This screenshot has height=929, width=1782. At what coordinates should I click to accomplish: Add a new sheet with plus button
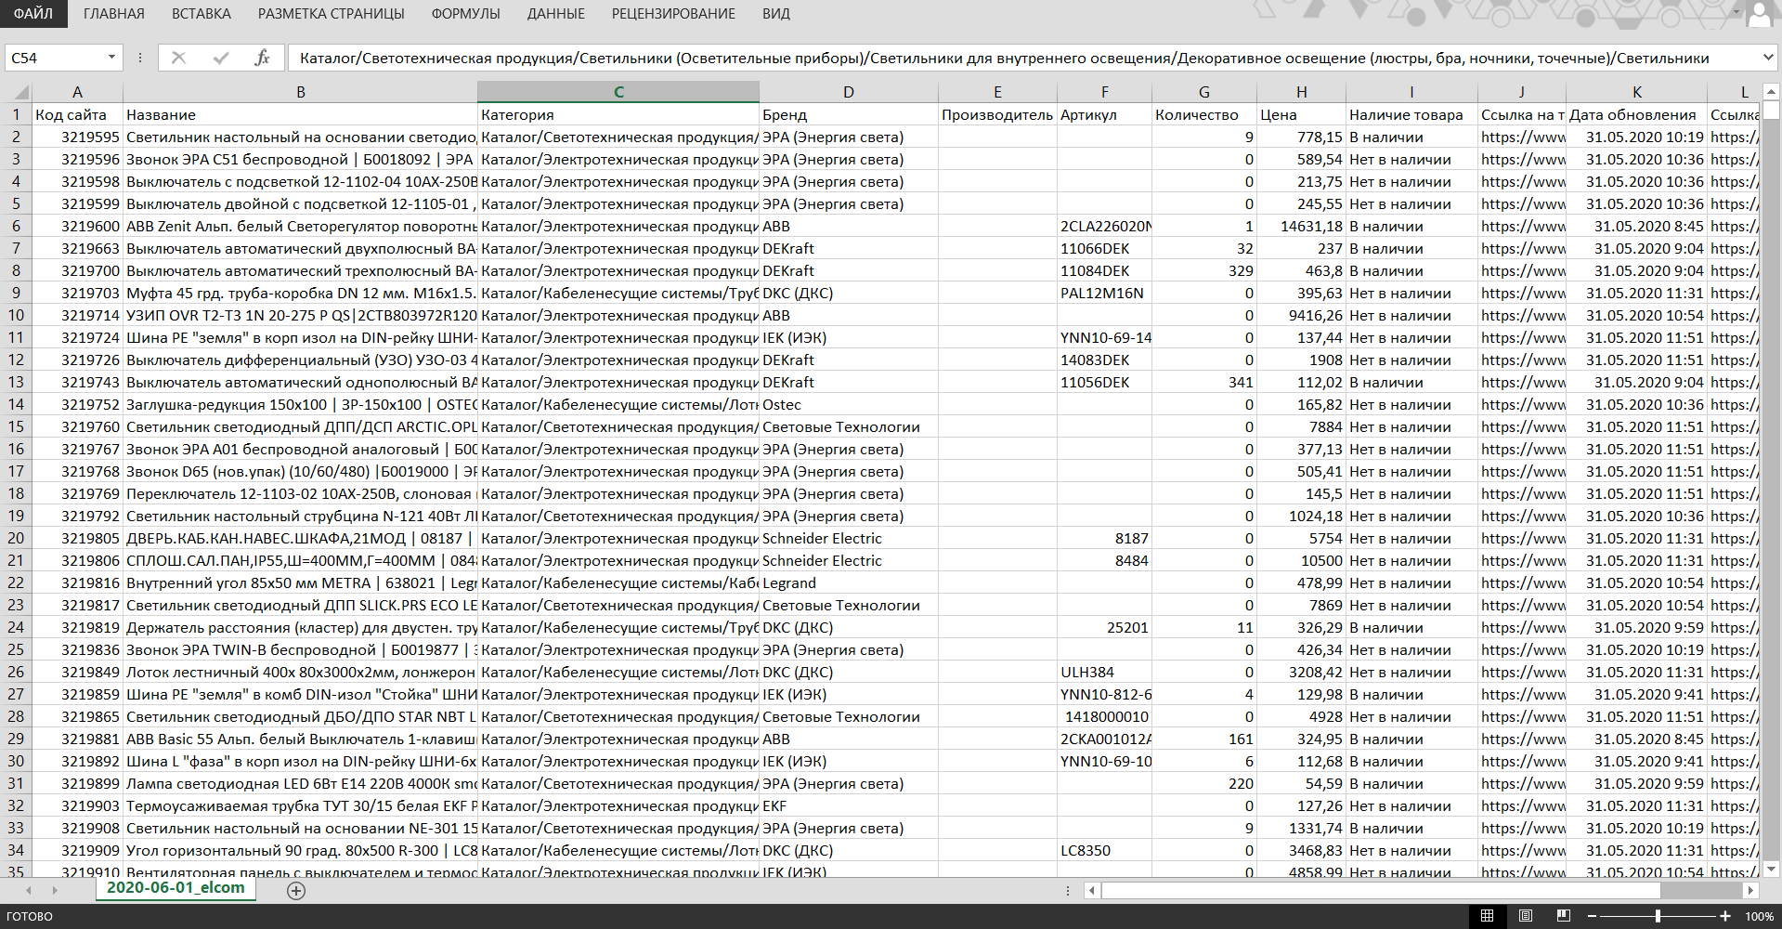(296, 891)
